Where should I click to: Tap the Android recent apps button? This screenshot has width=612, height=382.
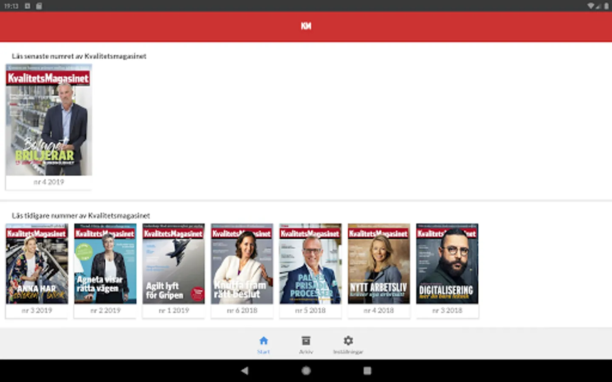click(367, 371)
